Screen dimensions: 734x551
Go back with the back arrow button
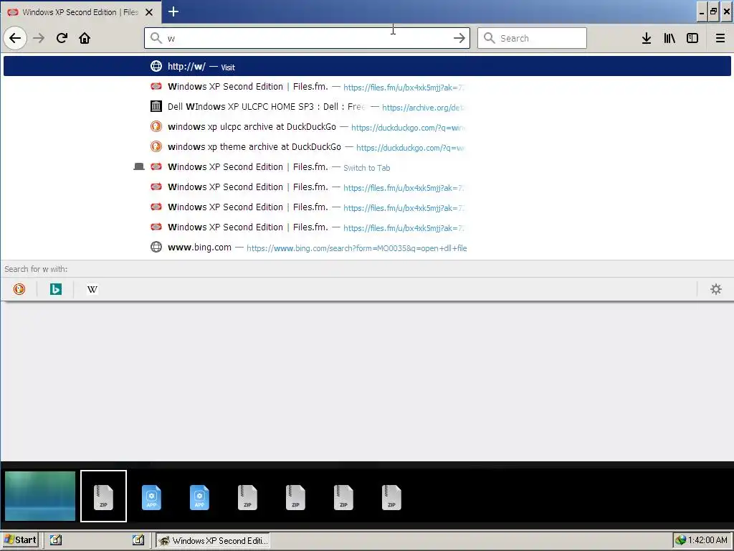[15, 38]
